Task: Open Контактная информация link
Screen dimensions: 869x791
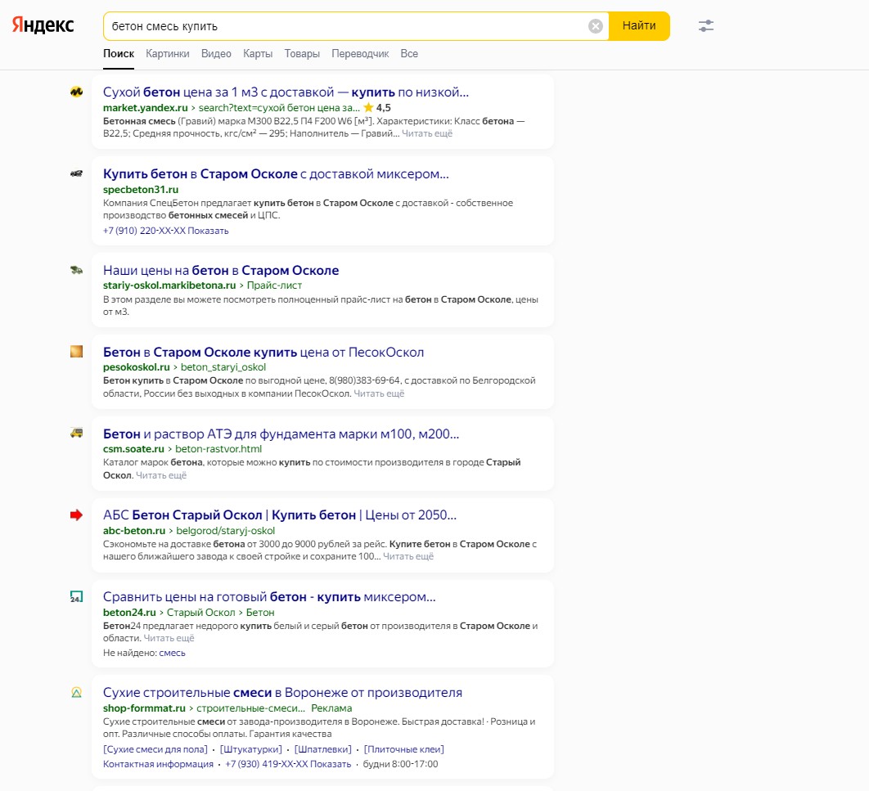Action: tap(158, 764)
